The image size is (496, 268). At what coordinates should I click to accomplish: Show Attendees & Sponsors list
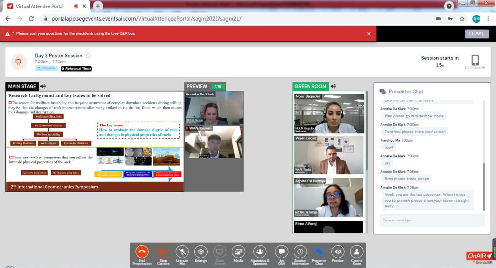260,254
